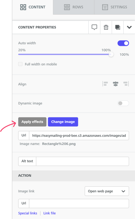Open the Image link action dropdown
This screenshot has height=219, width=135.
coord(107,191)
